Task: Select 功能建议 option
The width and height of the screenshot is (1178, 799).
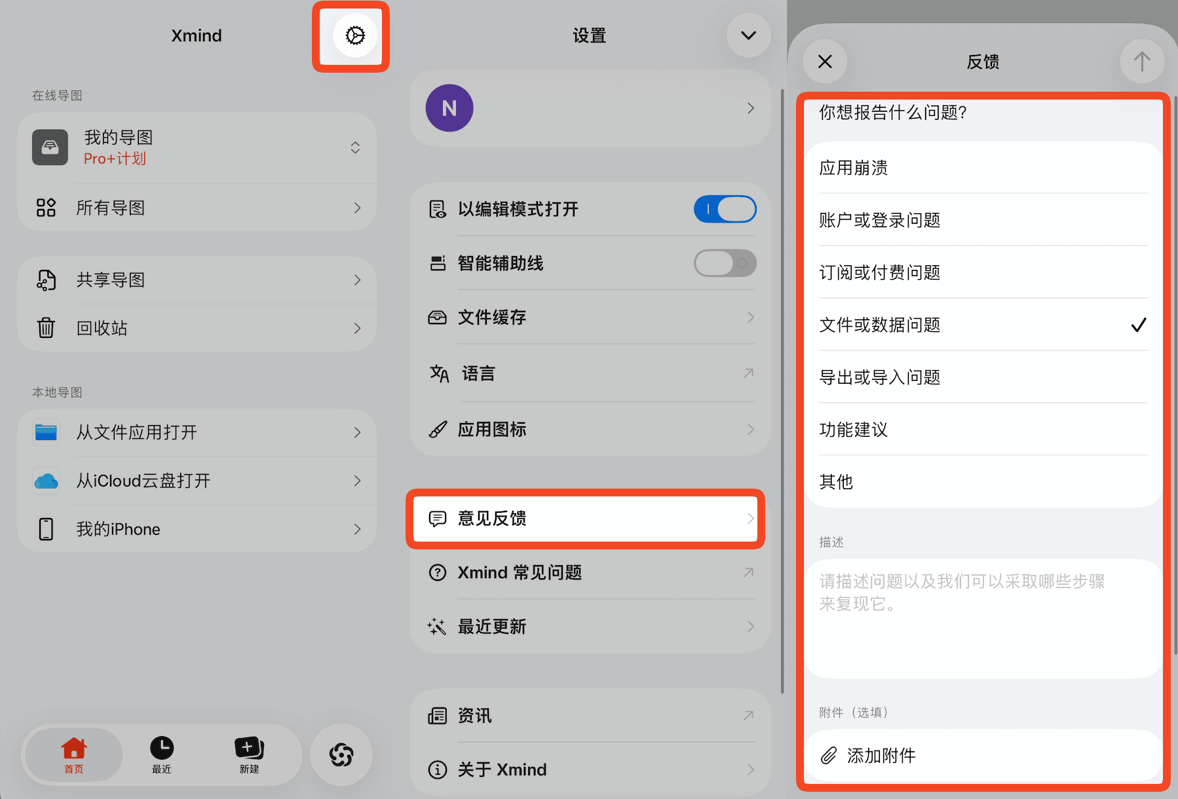Action: coord(983,430)
